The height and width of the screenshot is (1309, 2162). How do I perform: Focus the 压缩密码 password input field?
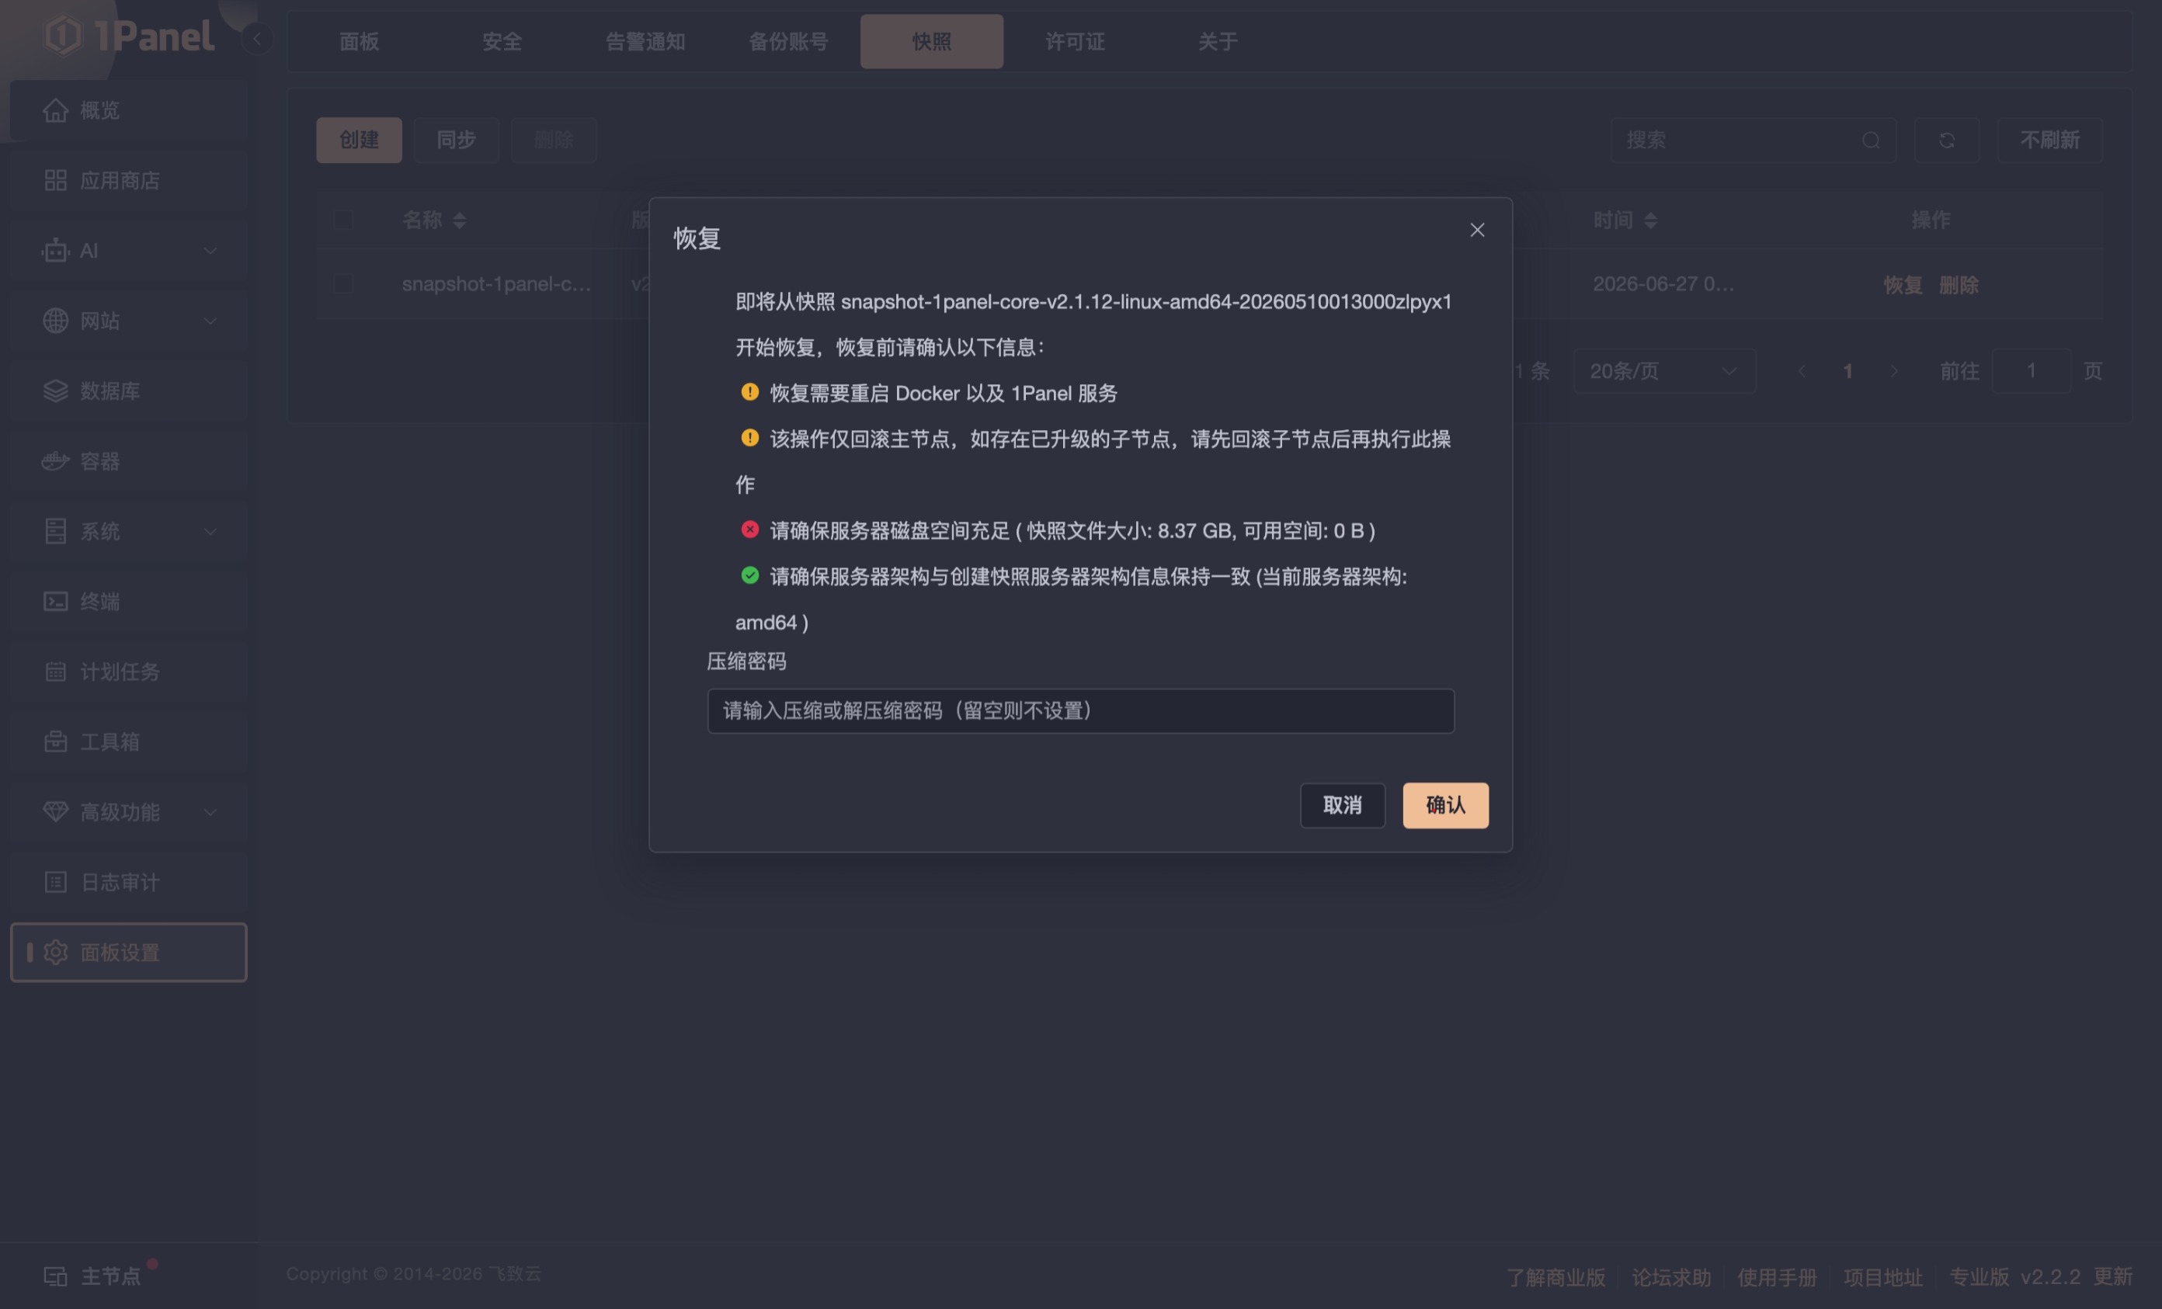point(1080,710)
